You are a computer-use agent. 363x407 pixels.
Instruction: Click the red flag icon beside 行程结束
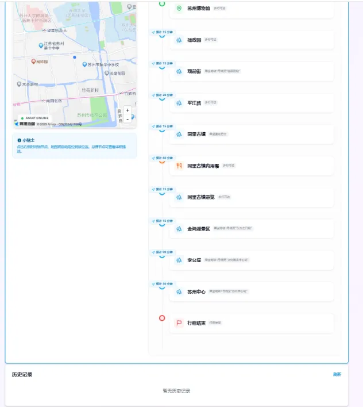179,323
